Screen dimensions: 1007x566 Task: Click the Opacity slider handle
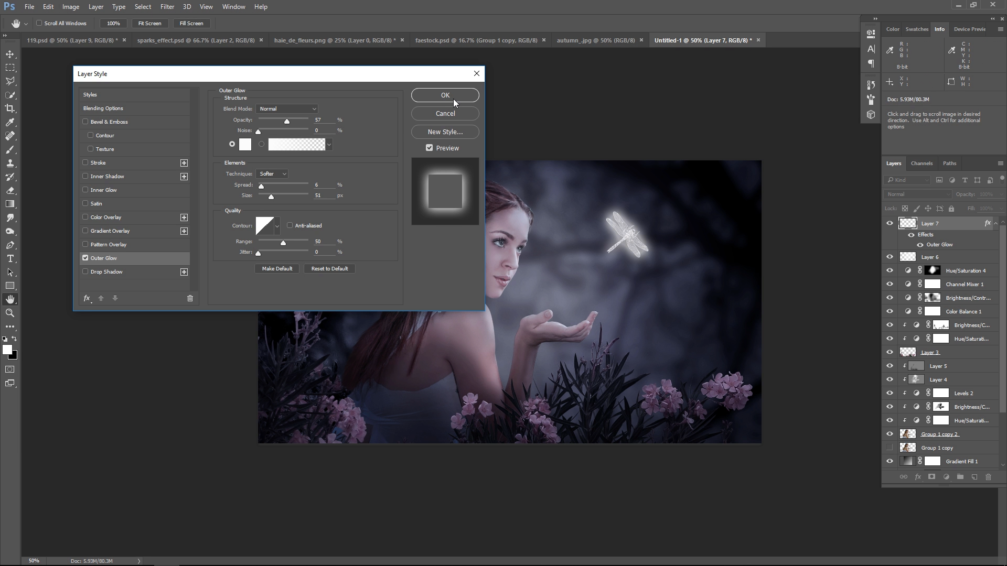(x=287, y=122)
